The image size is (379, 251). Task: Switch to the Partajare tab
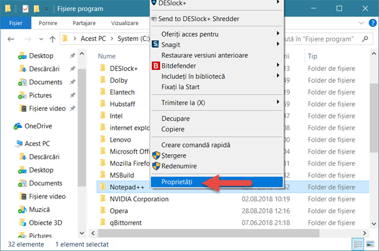(84, 23)
